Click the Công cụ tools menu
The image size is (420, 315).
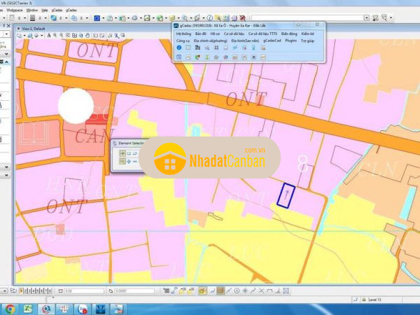[x=183, y=41]
